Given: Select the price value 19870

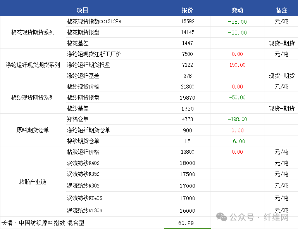Looking at the screenshot, I should pyautogui.click(x=188, y=98).
